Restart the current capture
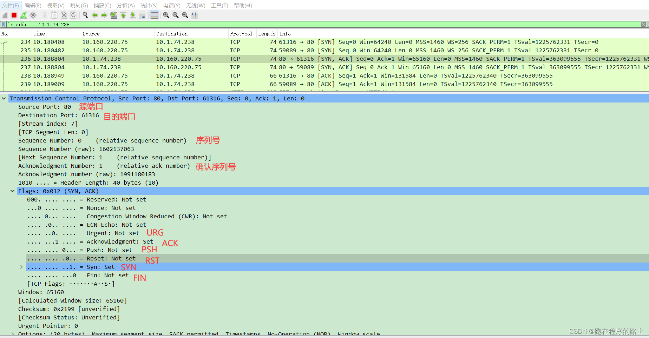The image size is (649, 338). pyautogui.click(x=24, y=15)
